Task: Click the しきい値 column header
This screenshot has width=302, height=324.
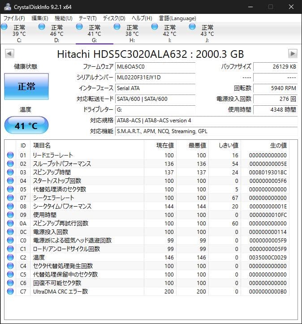Action: (225, 146)
